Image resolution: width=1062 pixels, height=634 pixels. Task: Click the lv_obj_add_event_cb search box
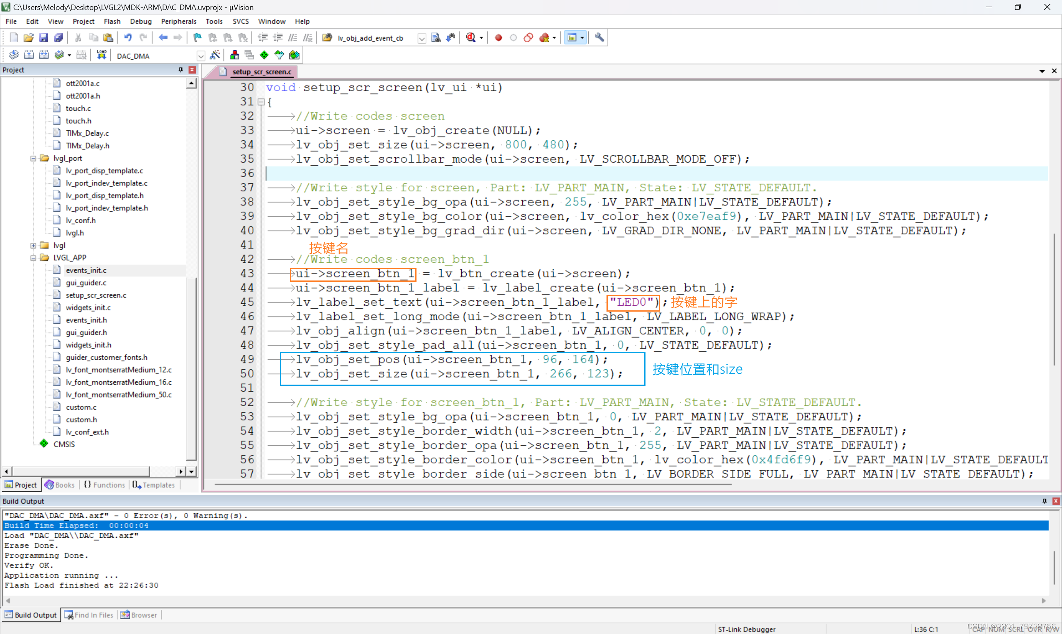[370, 38]
